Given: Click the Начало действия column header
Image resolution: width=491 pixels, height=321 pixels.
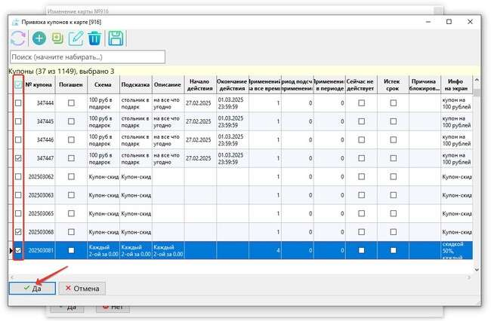Looking at the screenshot, I should tap(199, 84).
